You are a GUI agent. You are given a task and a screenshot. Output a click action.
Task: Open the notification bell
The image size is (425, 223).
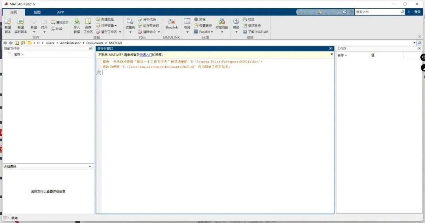coord(409,12)
